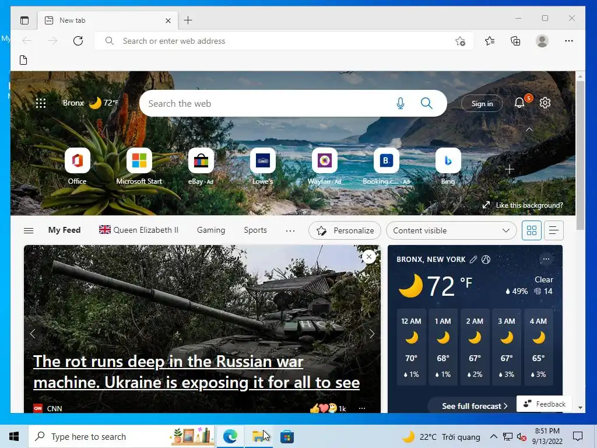This screenshot has width=597, height=448.
Task: Open the Russian war machine headline
Action: pyautogui.click(x=196, y=372)
